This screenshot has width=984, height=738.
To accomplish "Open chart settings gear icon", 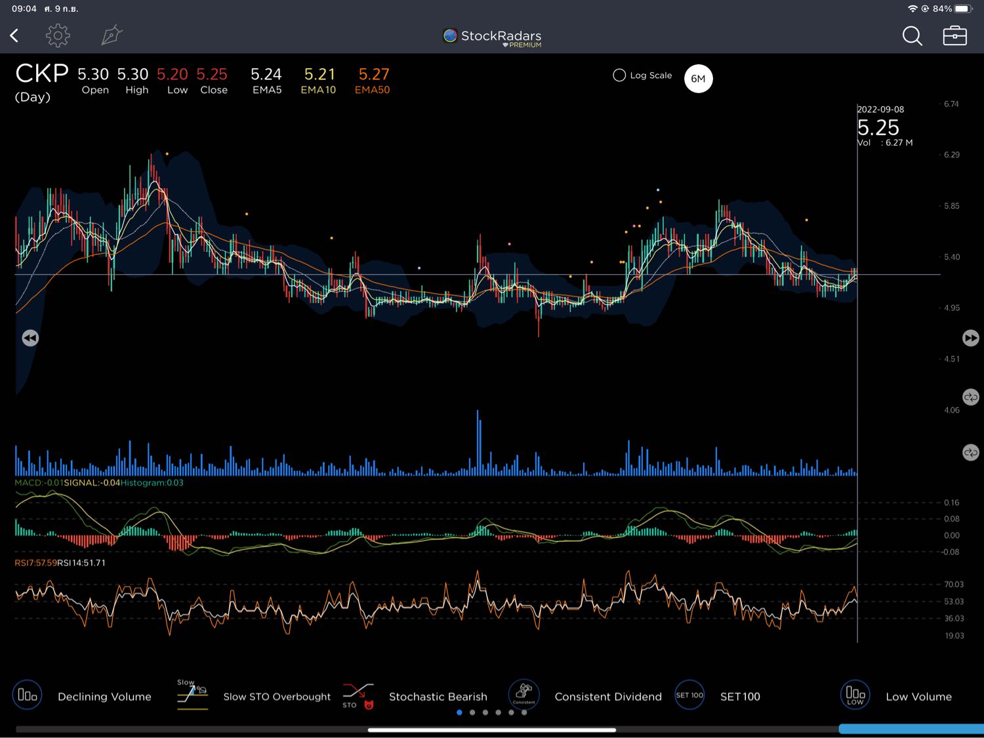I will tap(58, 35).
